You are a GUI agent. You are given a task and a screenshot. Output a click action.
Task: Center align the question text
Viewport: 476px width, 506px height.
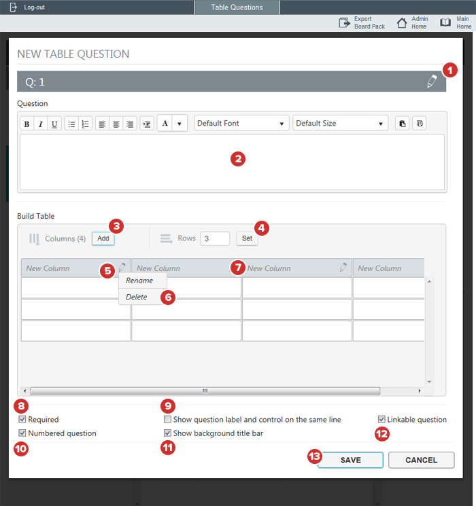pos(116,124)
